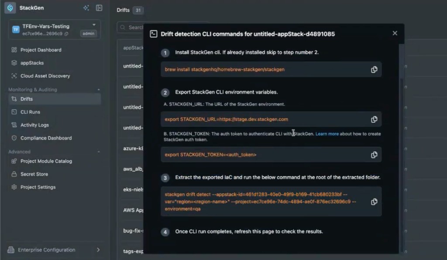Viewport: 447px width, 260px height.
Task: Copy the STACKGEN_URL export command
Action: [x=374, y=119]
